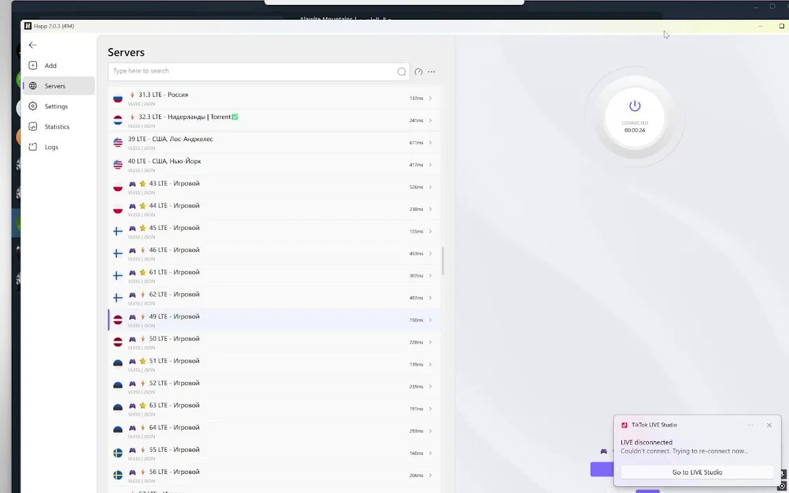Select server 32.3 LTE - Нидерланды Torrent
This screenshot has height=493, width=789.
coord(274,121)
